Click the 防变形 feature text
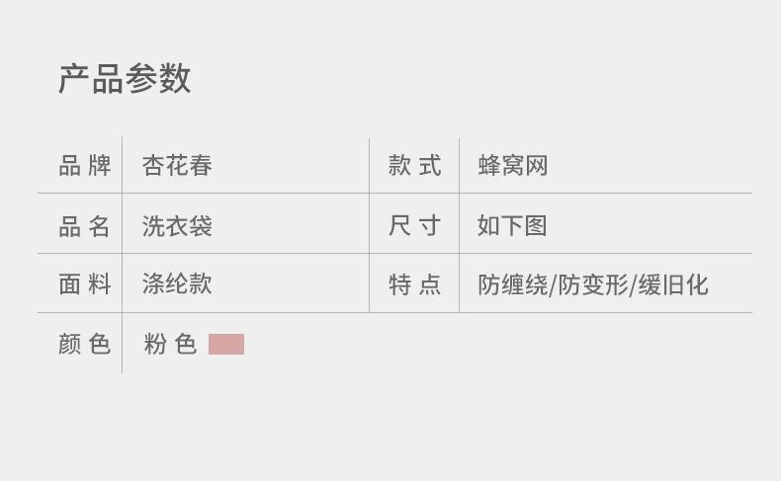The height and width of the screenshot is (481, 781). click(x=593, y=285)
